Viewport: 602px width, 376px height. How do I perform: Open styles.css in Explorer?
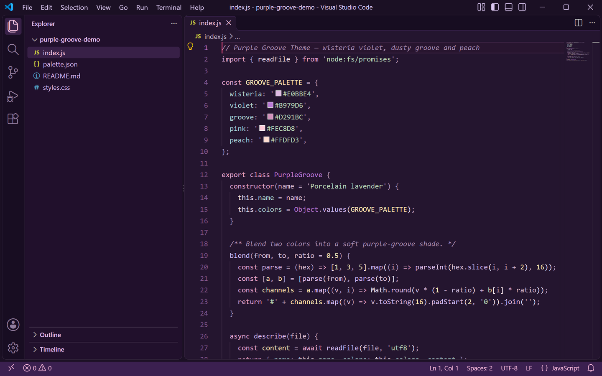[x=104, y=88]
